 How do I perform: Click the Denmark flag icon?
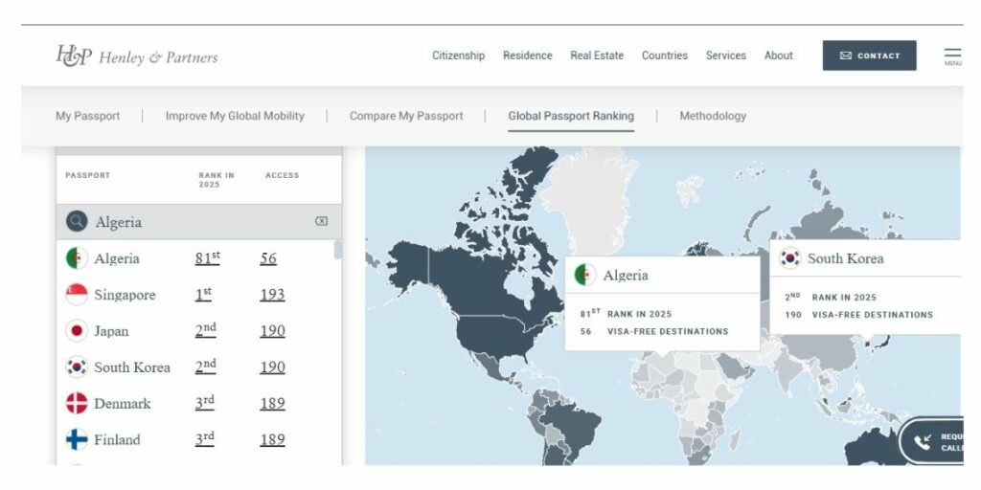click(77, 403)
